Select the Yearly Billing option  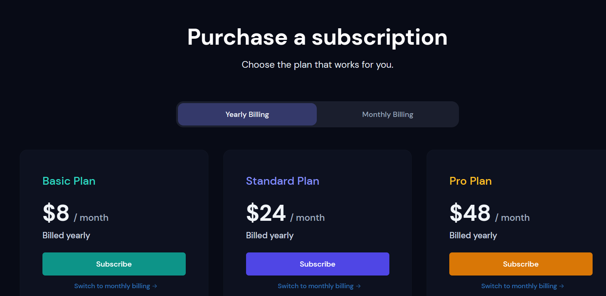(247, 114)
